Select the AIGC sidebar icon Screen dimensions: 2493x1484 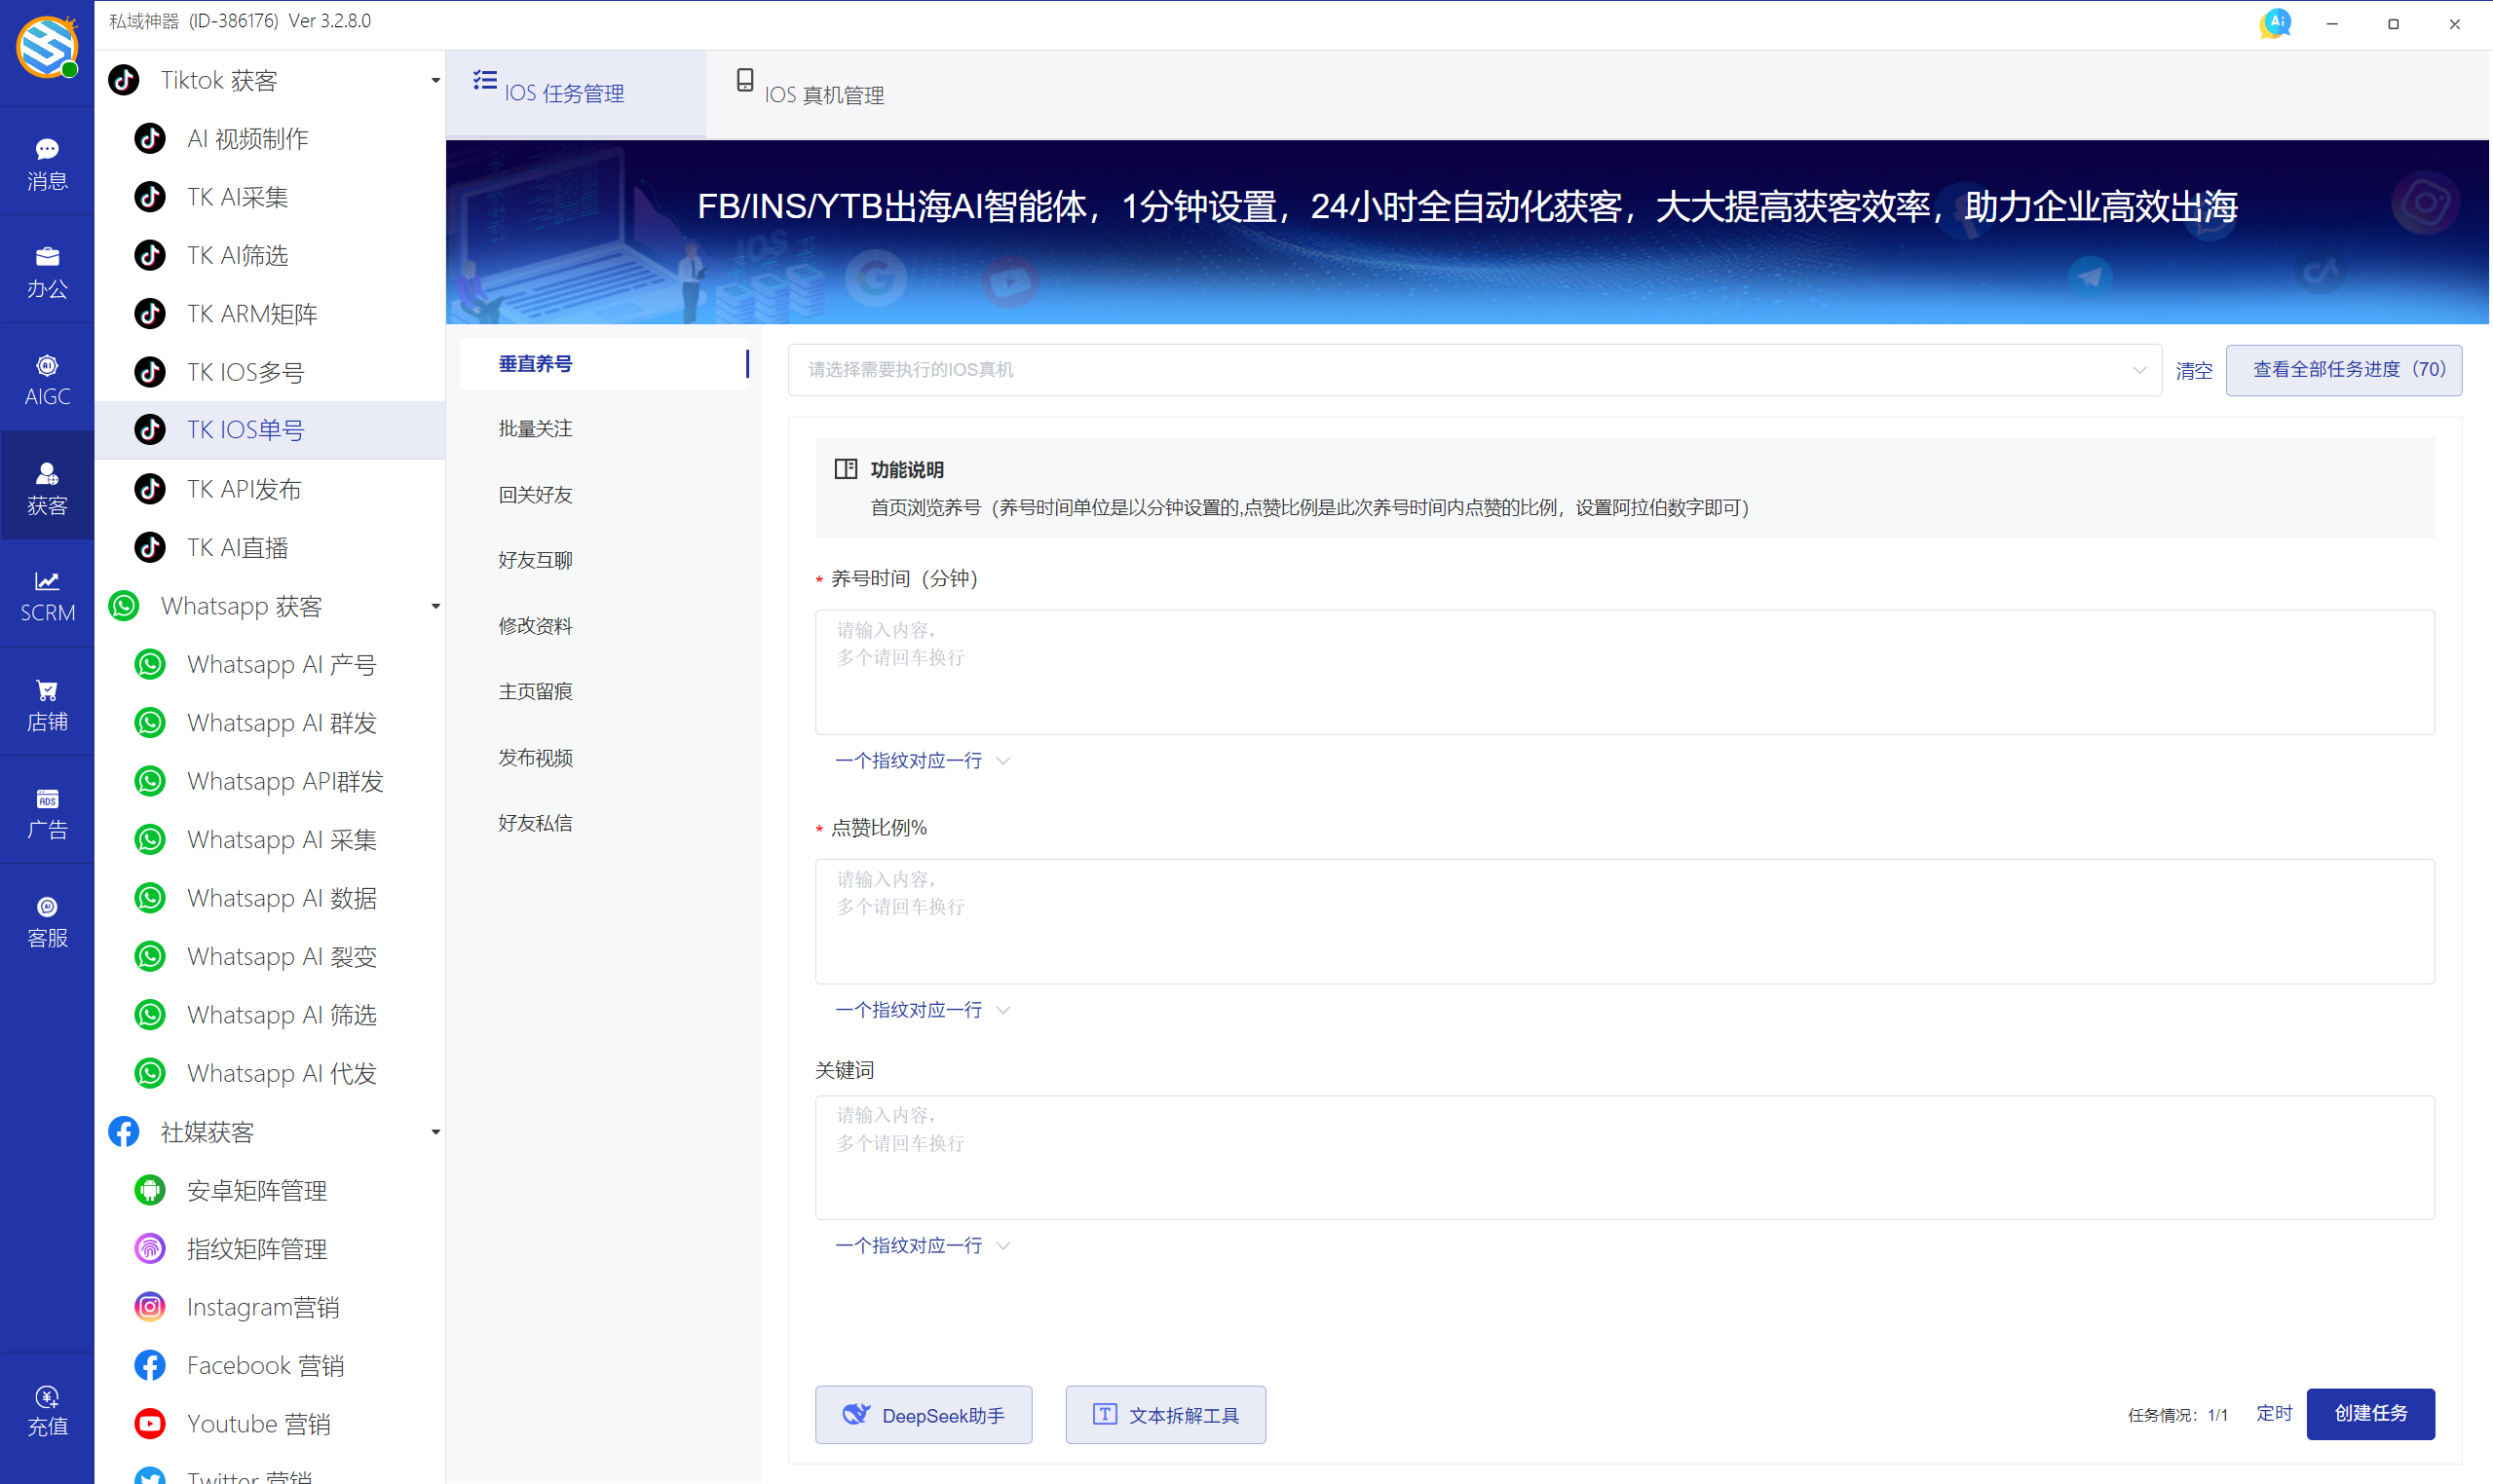[x=47, y=376]
